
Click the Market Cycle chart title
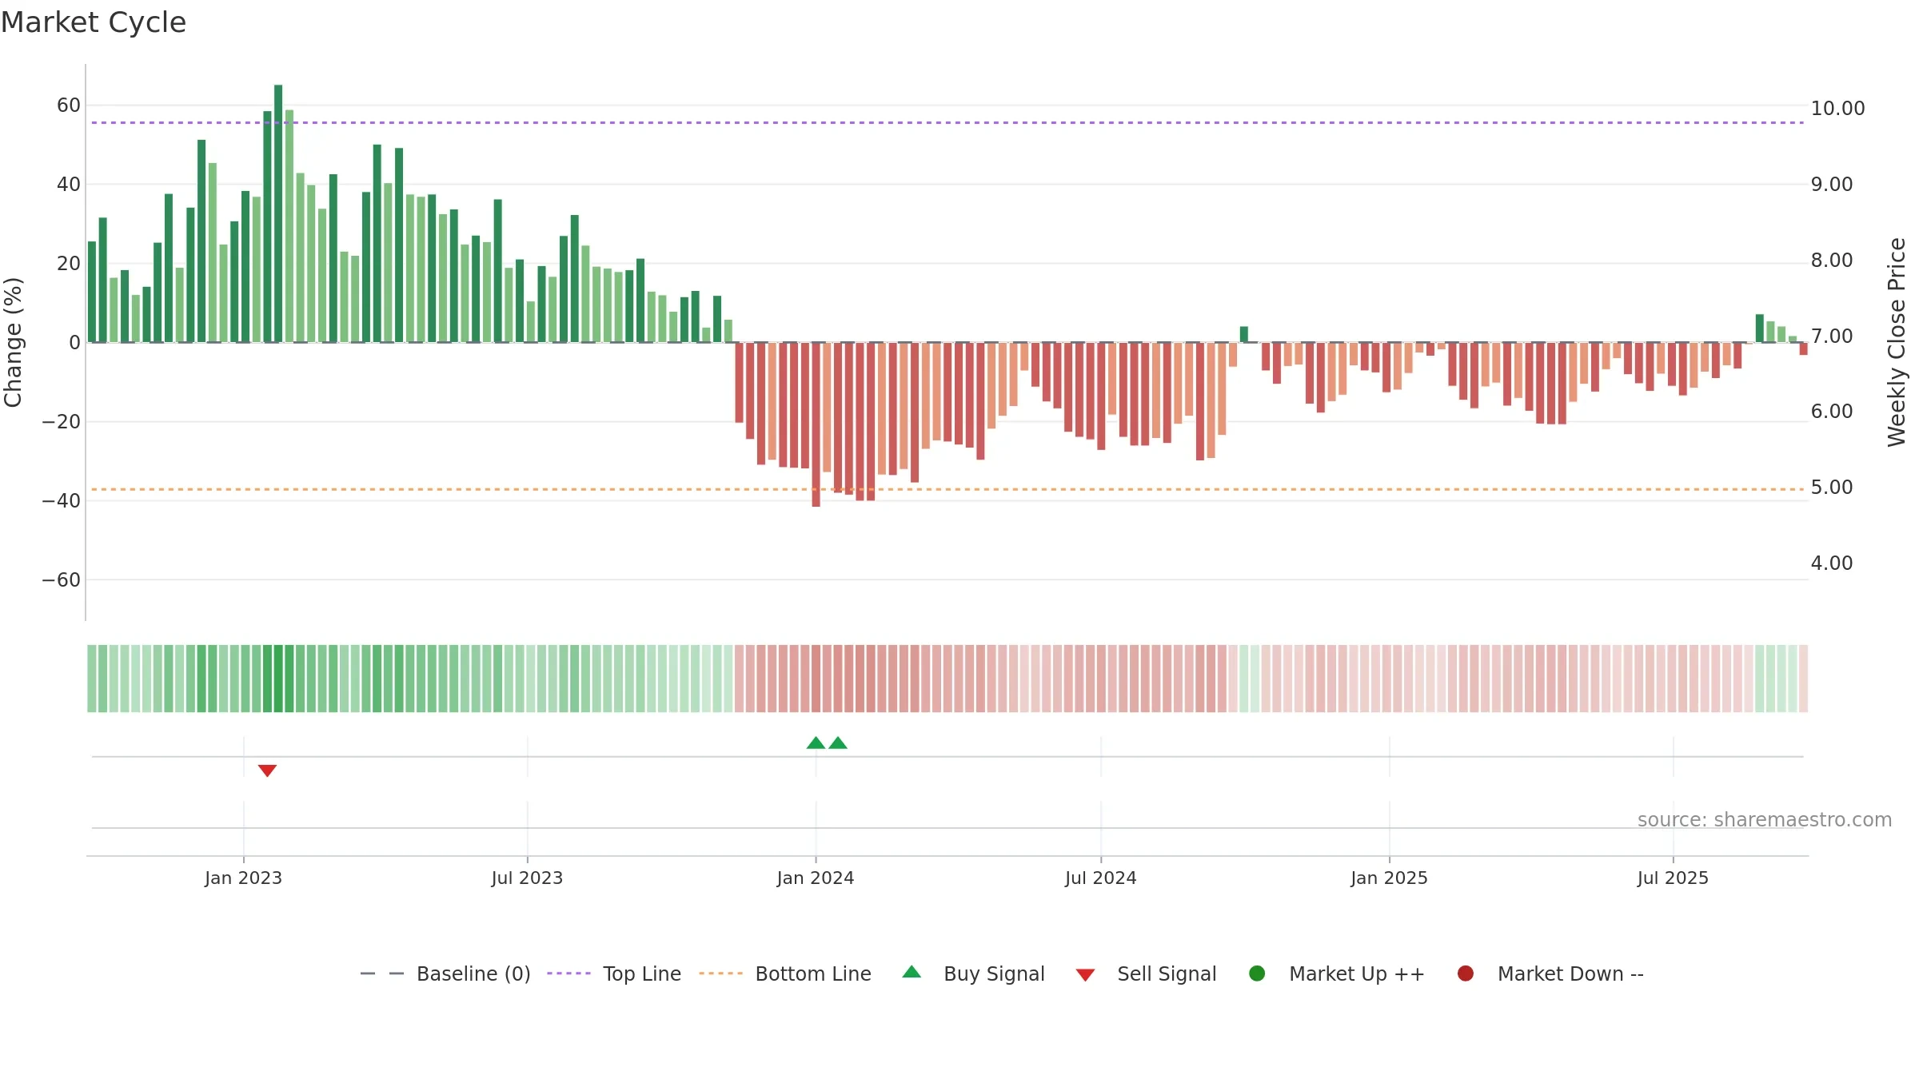click(x=94, y=22)
